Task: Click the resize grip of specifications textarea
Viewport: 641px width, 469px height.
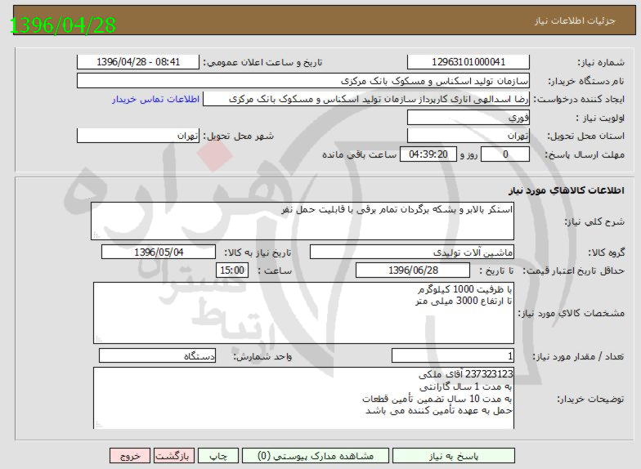Action: point(98,338)
